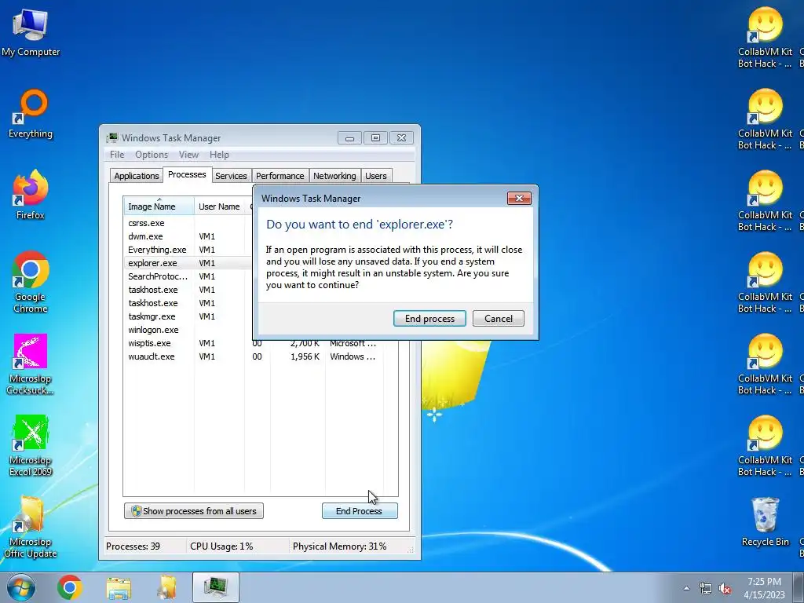
Task: Open Google Chrome desktop shortcut
Action: pos(31,282)
